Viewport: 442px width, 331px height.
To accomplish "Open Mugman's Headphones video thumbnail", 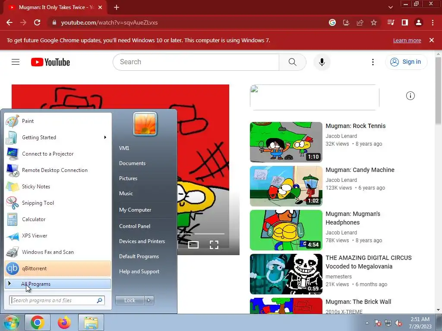I will (286, 230).
